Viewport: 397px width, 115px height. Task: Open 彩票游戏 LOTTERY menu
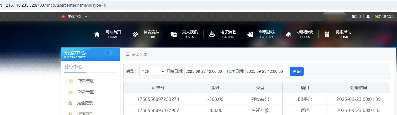(266, 34)
